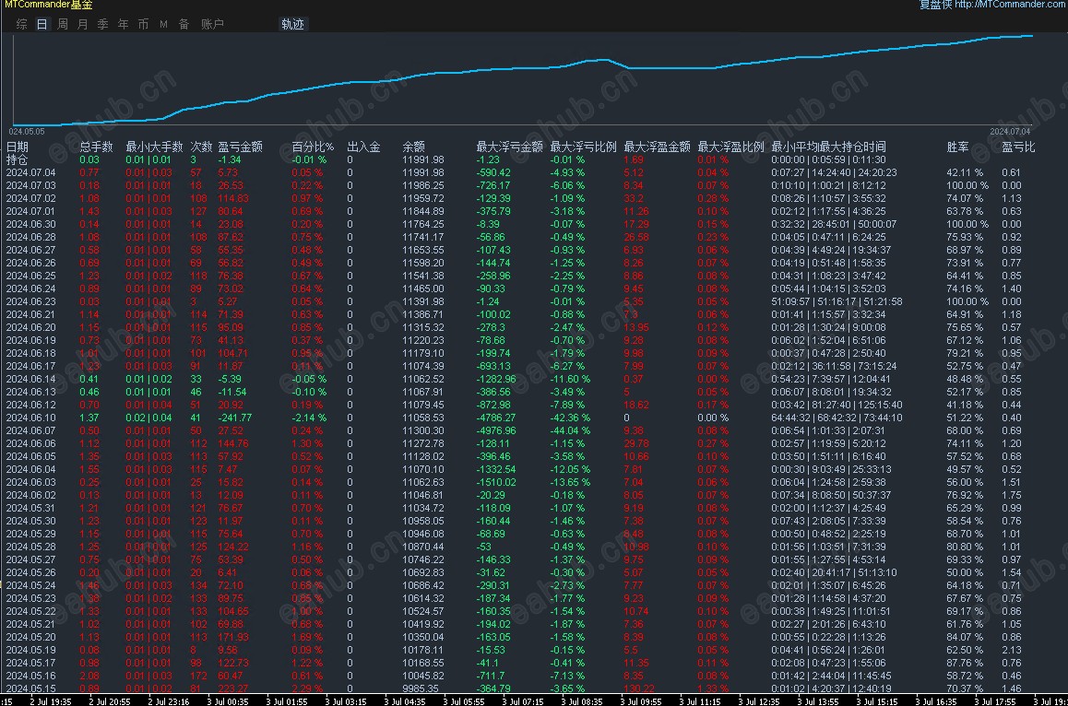Click the 最大浮盈比例 column header
Viewport: 1068px width, 706px height.
730,147
